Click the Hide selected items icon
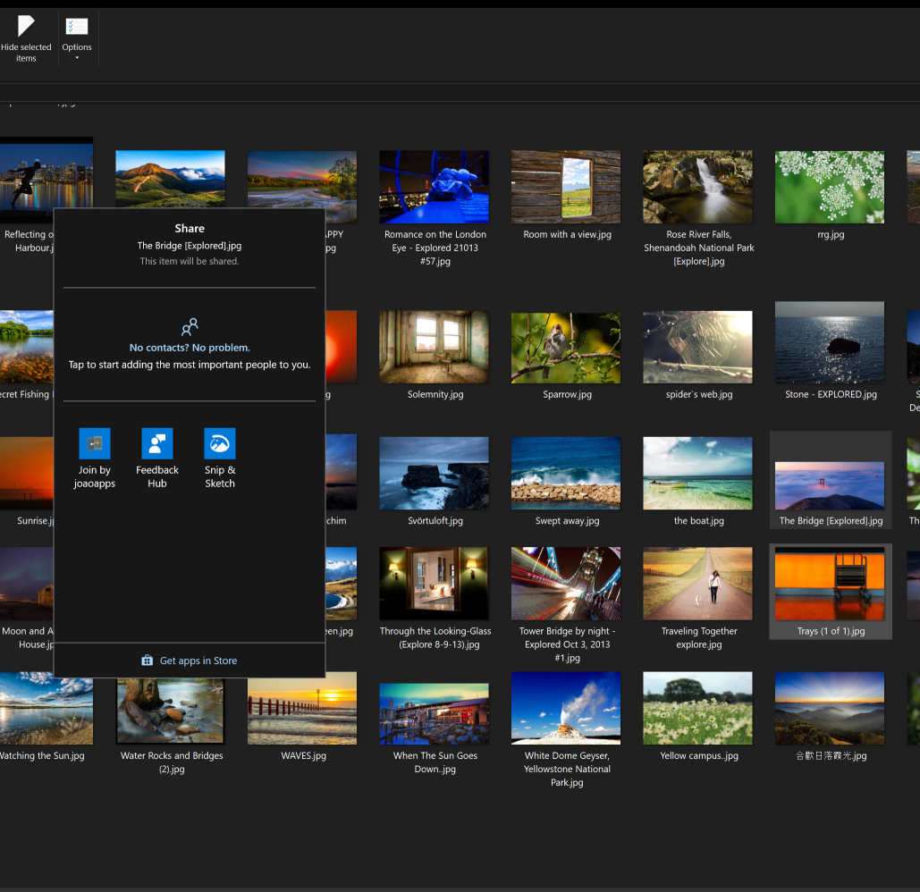The image size is (920, 892). click(x=26, y=26)
